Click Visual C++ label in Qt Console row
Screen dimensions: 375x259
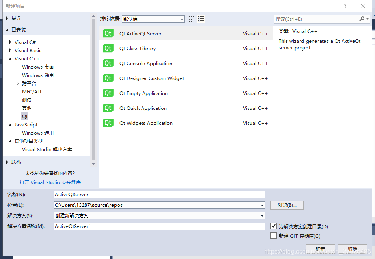point(255,64)
